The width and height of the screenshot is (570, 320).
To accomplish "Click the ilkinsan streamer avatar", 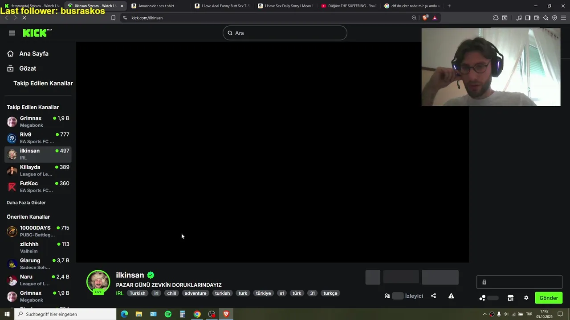I will pyautogui.click(x=98, y=282).
